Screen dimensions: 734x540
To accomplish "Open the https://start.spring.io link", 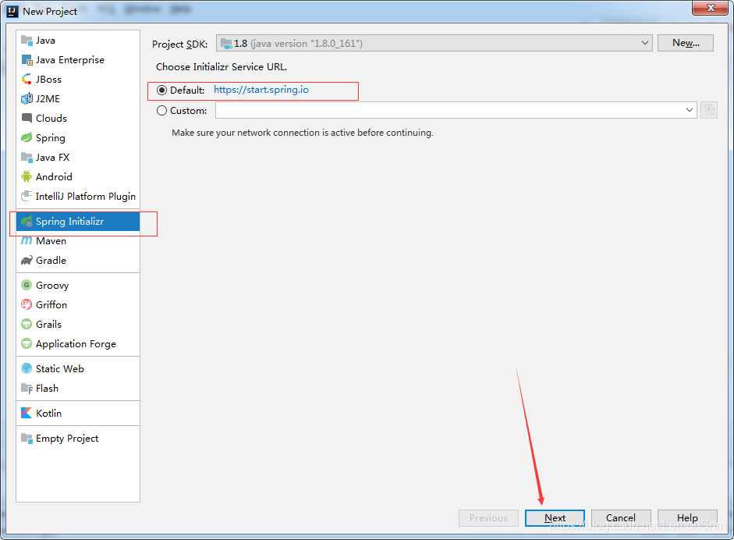I will coord(261,90).
